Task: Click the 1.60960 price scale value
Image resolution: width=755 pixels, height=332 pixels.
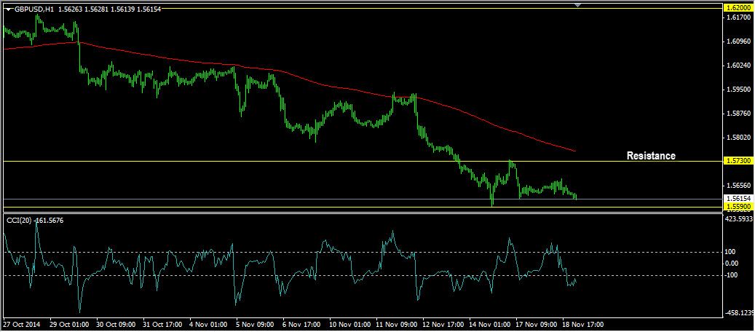Action: pos(739,41)
